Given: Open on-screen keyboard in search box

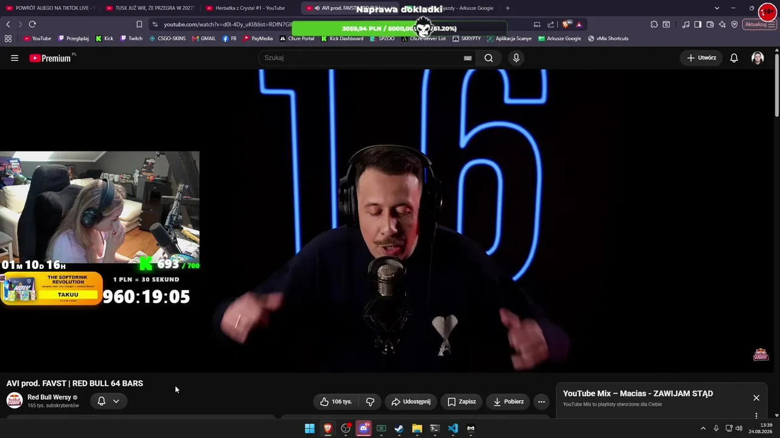Looking at the screenshot, I should (467, 58).
